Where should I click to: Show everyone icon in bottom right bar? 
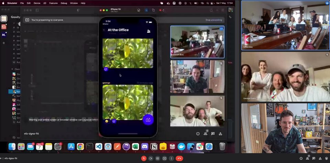[307, 159]
